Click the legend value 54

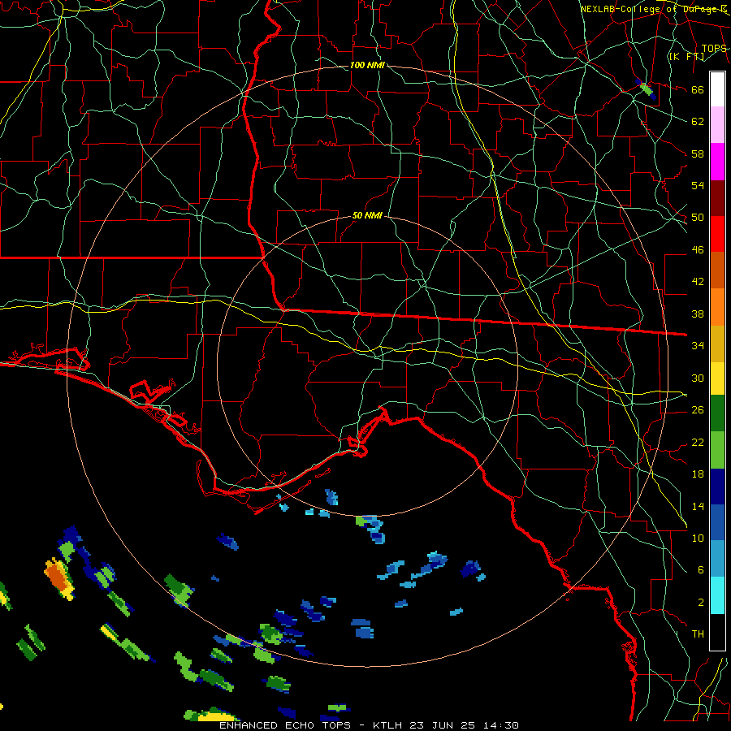click(x=698, y=185)
